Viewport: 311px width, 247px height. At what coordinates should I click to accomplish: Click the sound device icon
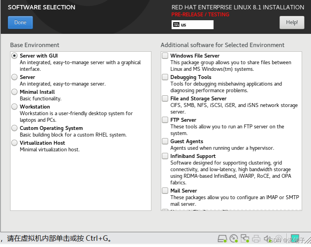(267, 238)
